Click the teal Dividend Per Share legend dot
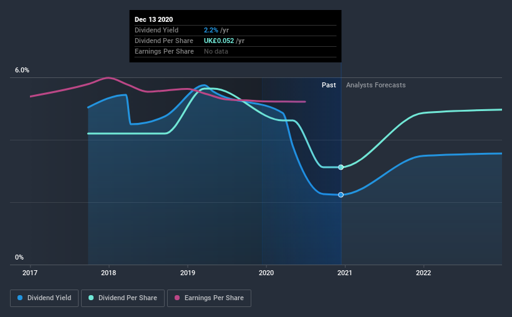 pos(91,298)
